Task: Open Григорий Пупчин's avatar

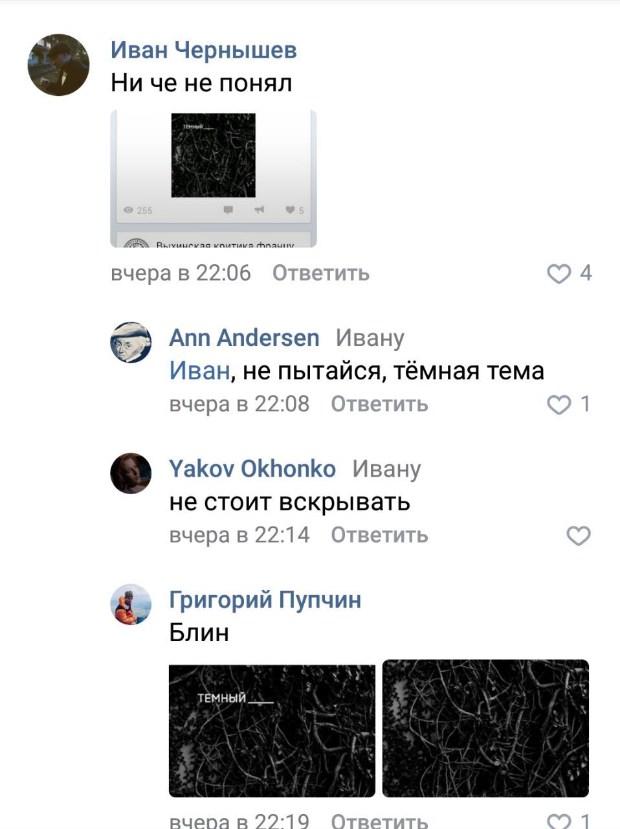Action: (131, 604)
